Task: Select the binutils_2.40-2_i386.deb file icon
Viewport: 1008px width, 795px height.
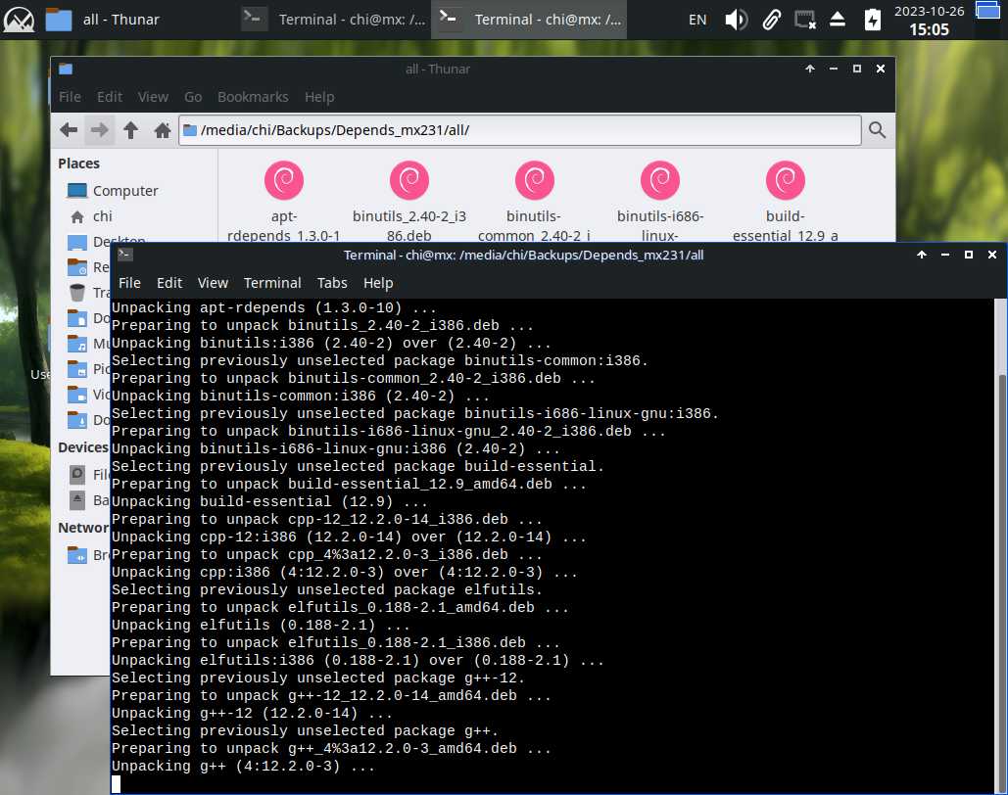Action: 409,181
